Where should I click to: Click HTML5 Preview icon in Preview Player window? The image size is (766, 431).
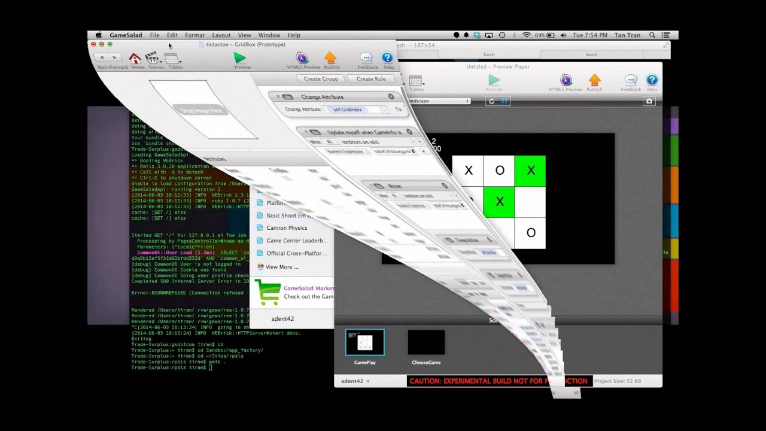click(x=566, y=80)
